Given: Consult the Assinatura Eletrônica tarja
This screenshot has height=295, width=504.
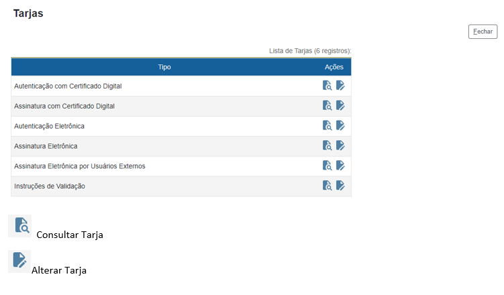Looking at the screenshot, I should (x=327, y=145).
